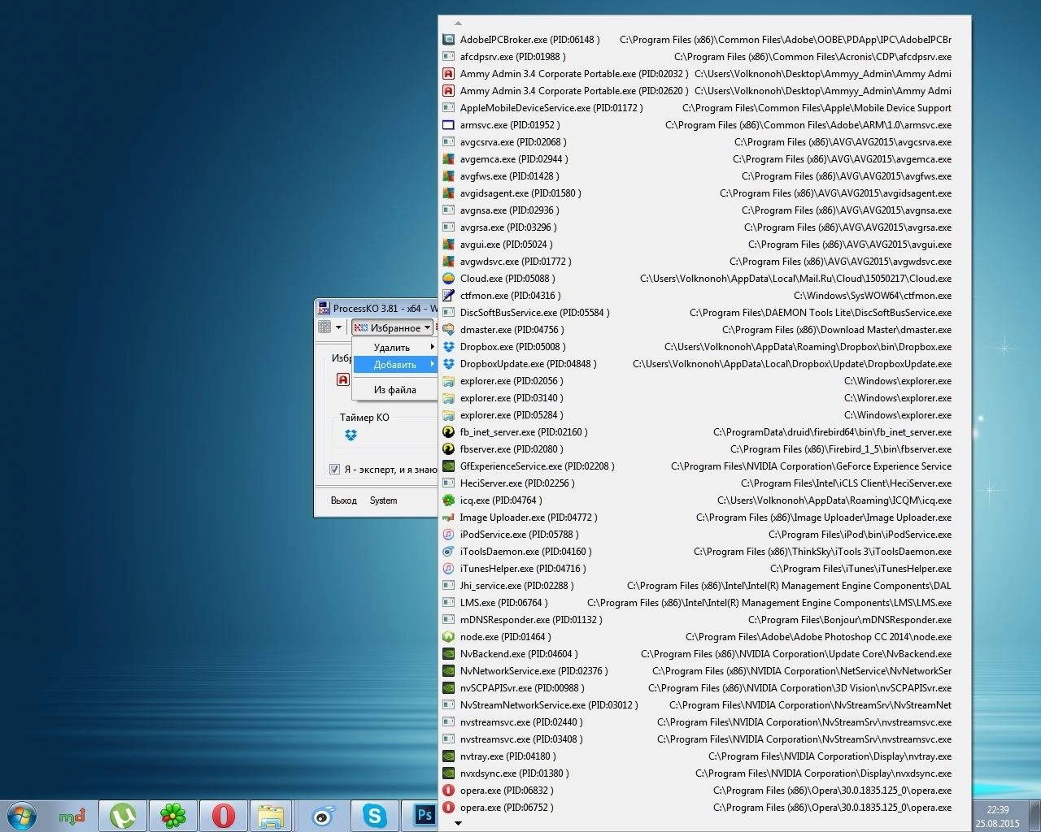Select opera.exe (PID:06752)

[x=704, y=807]
